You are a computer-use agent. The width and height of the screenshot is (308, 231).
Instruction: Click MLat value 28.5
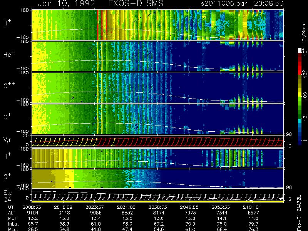33,229
